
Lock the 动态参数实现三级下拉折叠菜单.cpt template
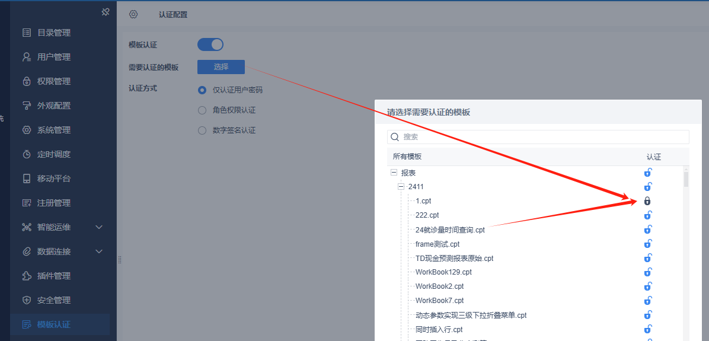(x=647, y=315)
